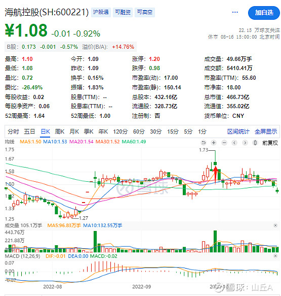Click the volume MA5:96.83万手 label
Screen dimensions: 281x296
tap(64, 225)
